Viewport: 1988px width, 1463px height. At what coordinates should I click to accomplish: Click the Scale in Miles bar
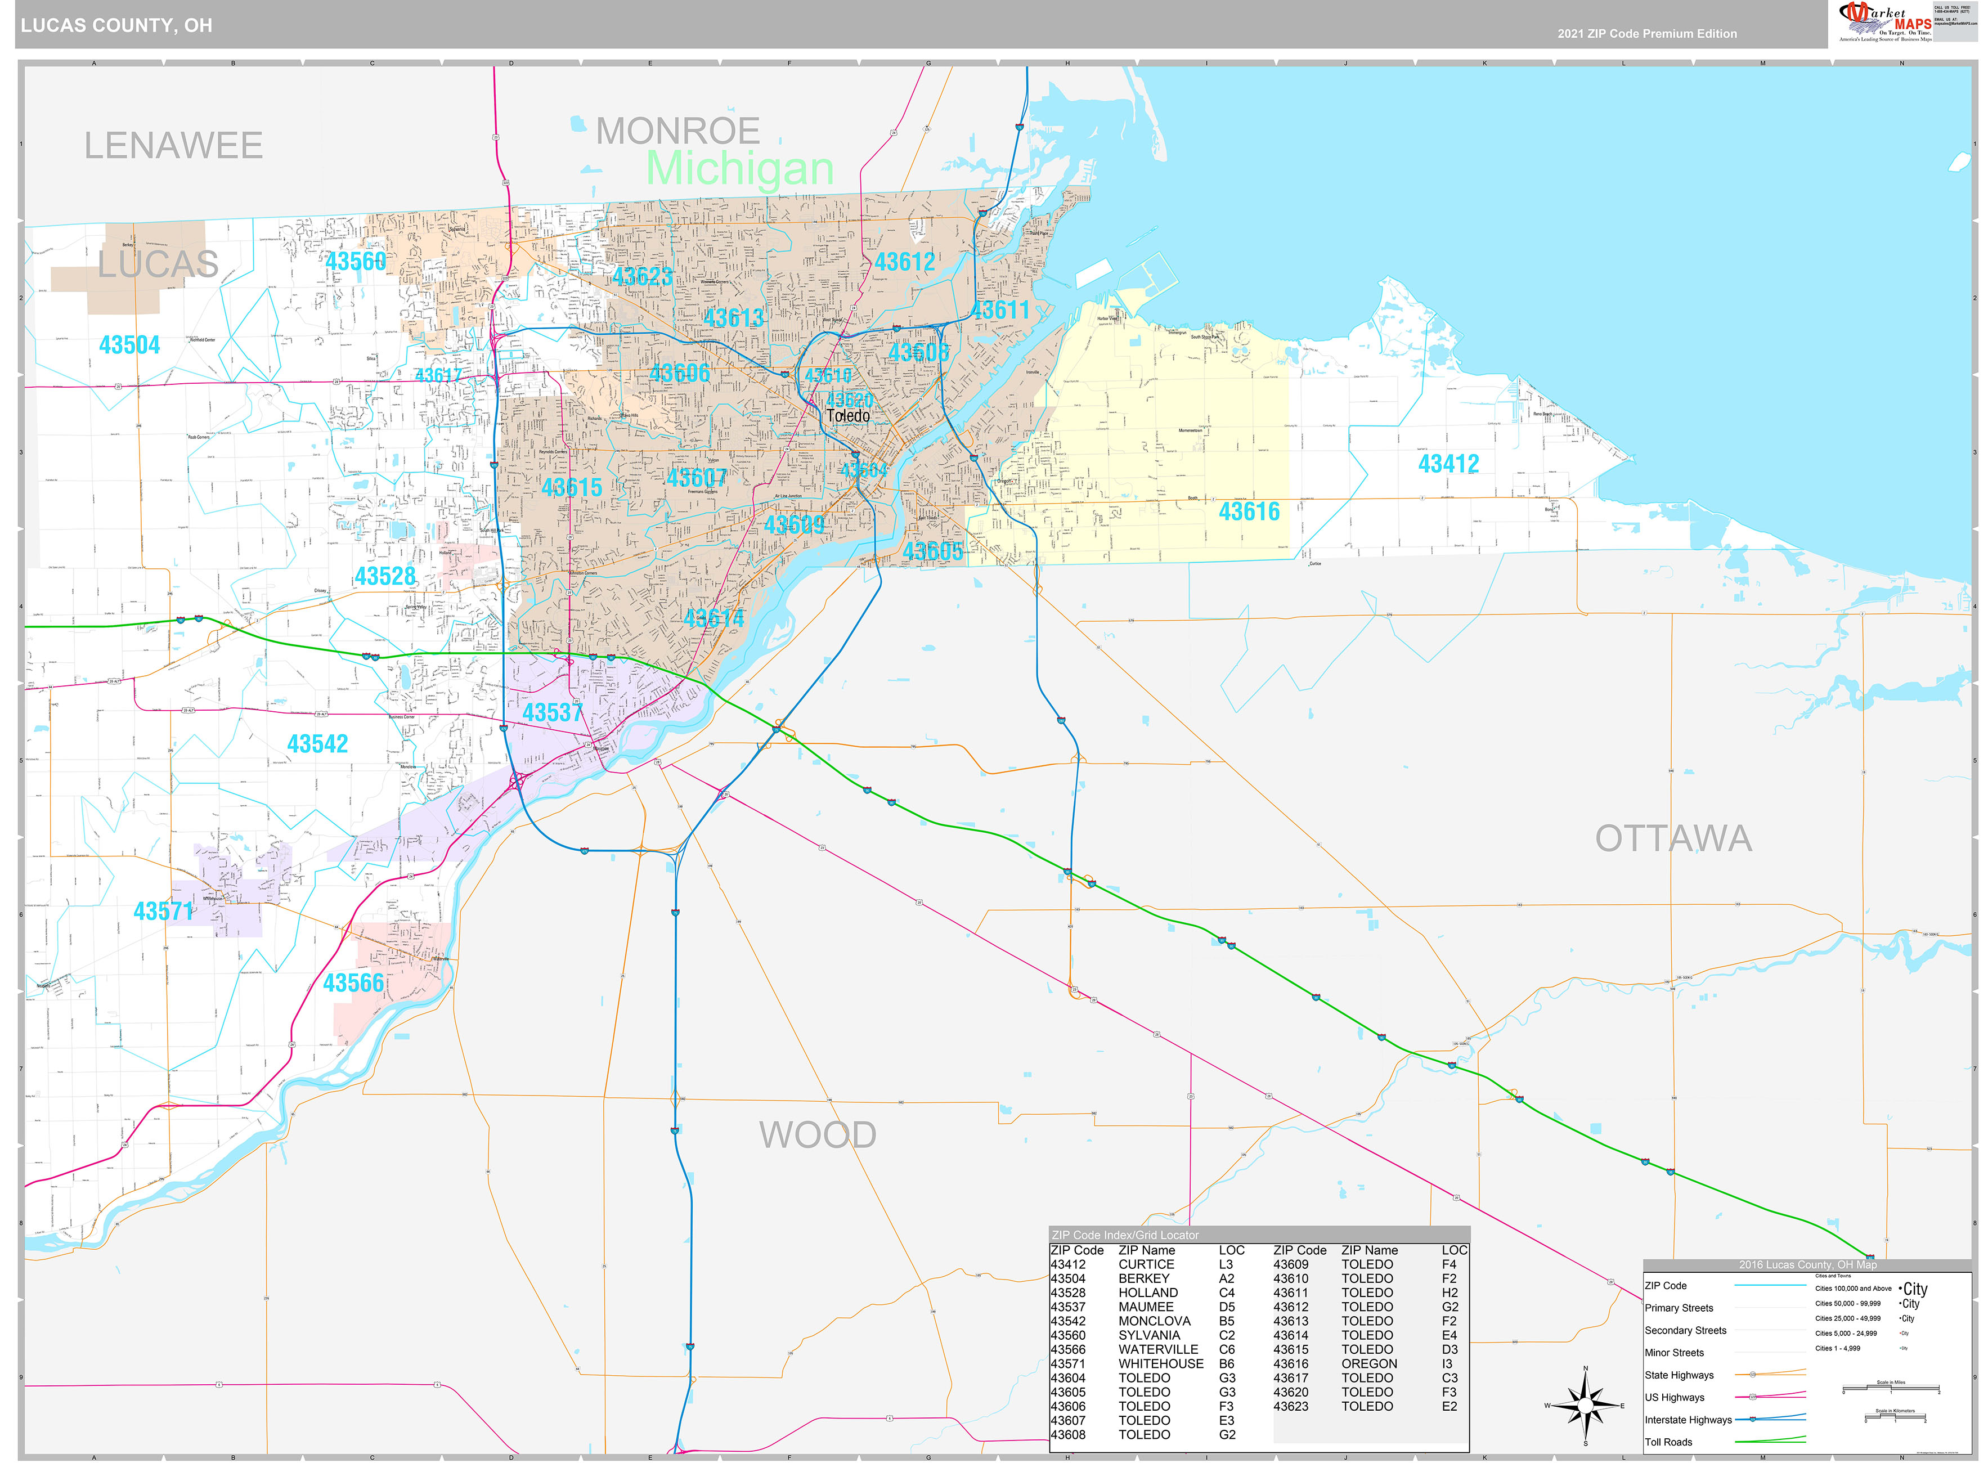click(1891, 1388)
